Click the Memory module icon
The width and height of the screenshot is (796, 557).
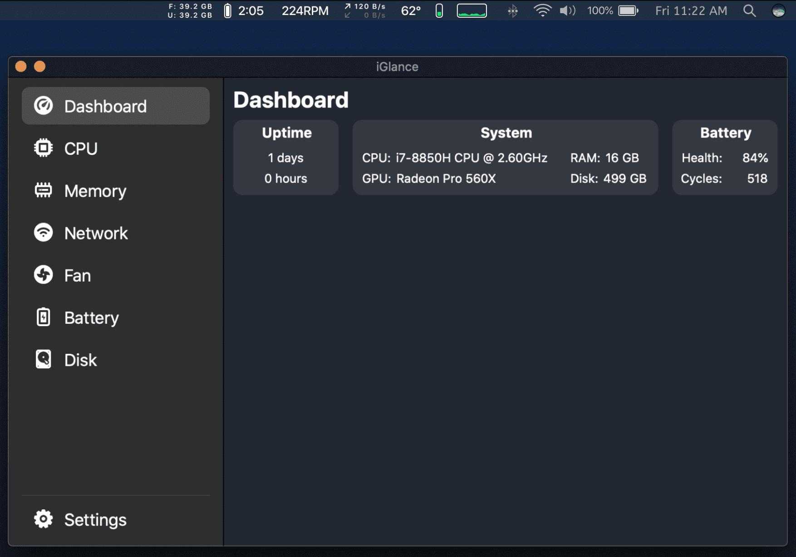point(44,191)
